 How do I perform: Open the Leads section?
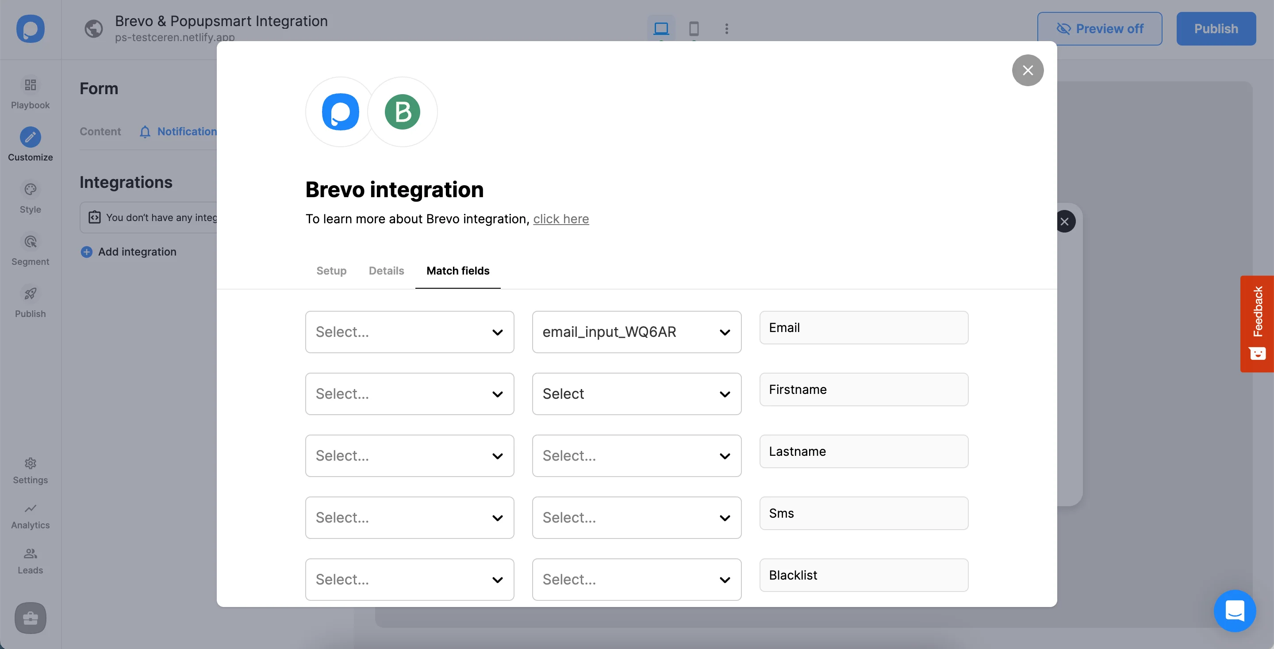[x=30, y=561]
